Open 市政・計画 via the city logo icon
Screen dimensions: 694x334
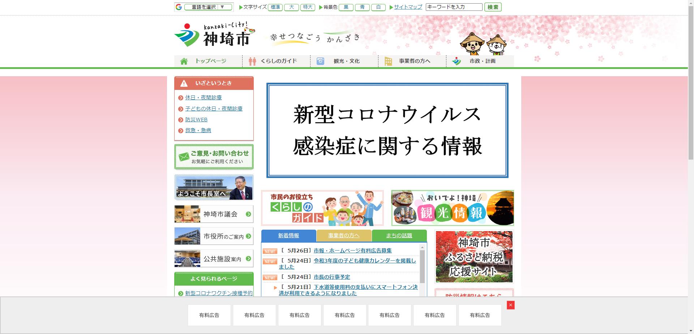457,61
